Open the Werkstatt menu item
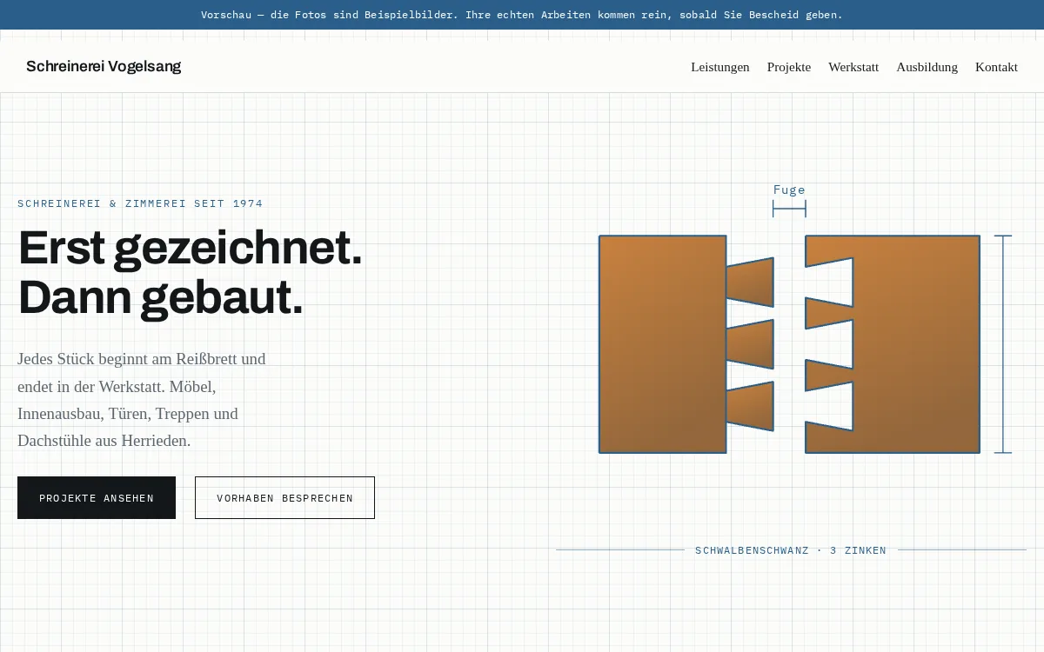Screen dimensions: 1044x652 pyautogui.click(x=853, y=67)
